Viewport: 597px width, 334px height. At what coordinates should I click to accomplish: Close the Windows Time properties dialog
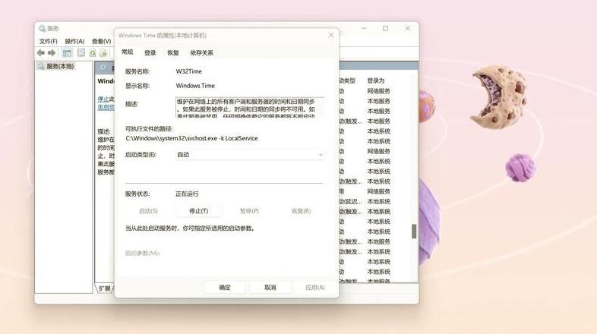point(331,35)
